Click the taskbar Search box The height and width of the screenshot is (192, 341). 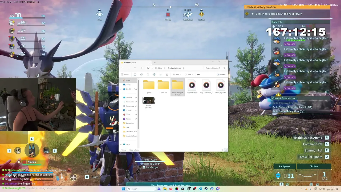click(x=141, y=189)
